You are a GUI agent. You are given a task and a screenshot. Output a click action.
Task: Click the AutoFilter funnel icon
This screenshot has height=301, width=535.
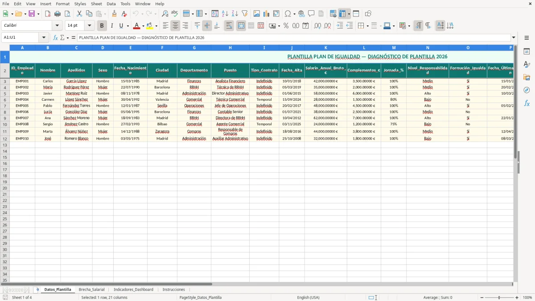(245, 14)
